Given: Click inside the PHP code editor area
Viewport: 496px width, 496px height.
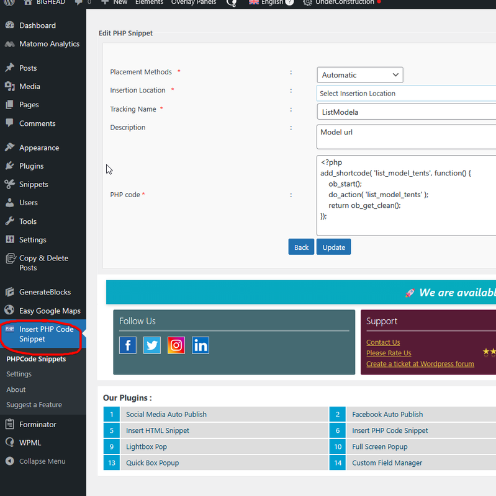Looking at the screenshot, I should (406, 195).
